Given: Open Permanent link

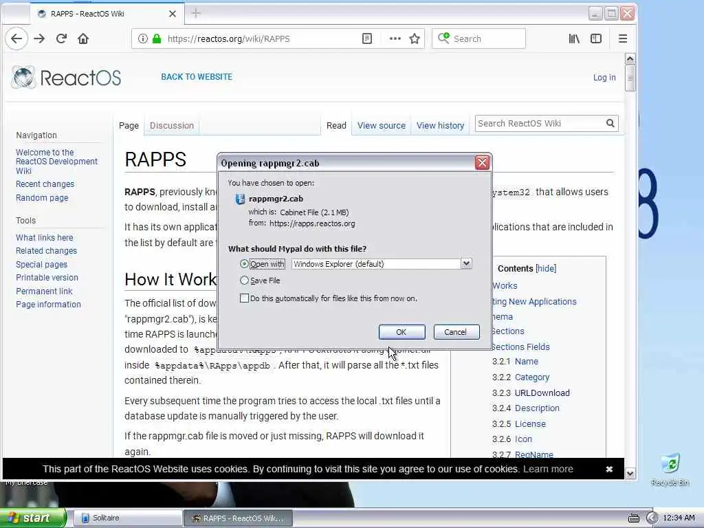Looking at the screenshot, I should coord(44,291).
